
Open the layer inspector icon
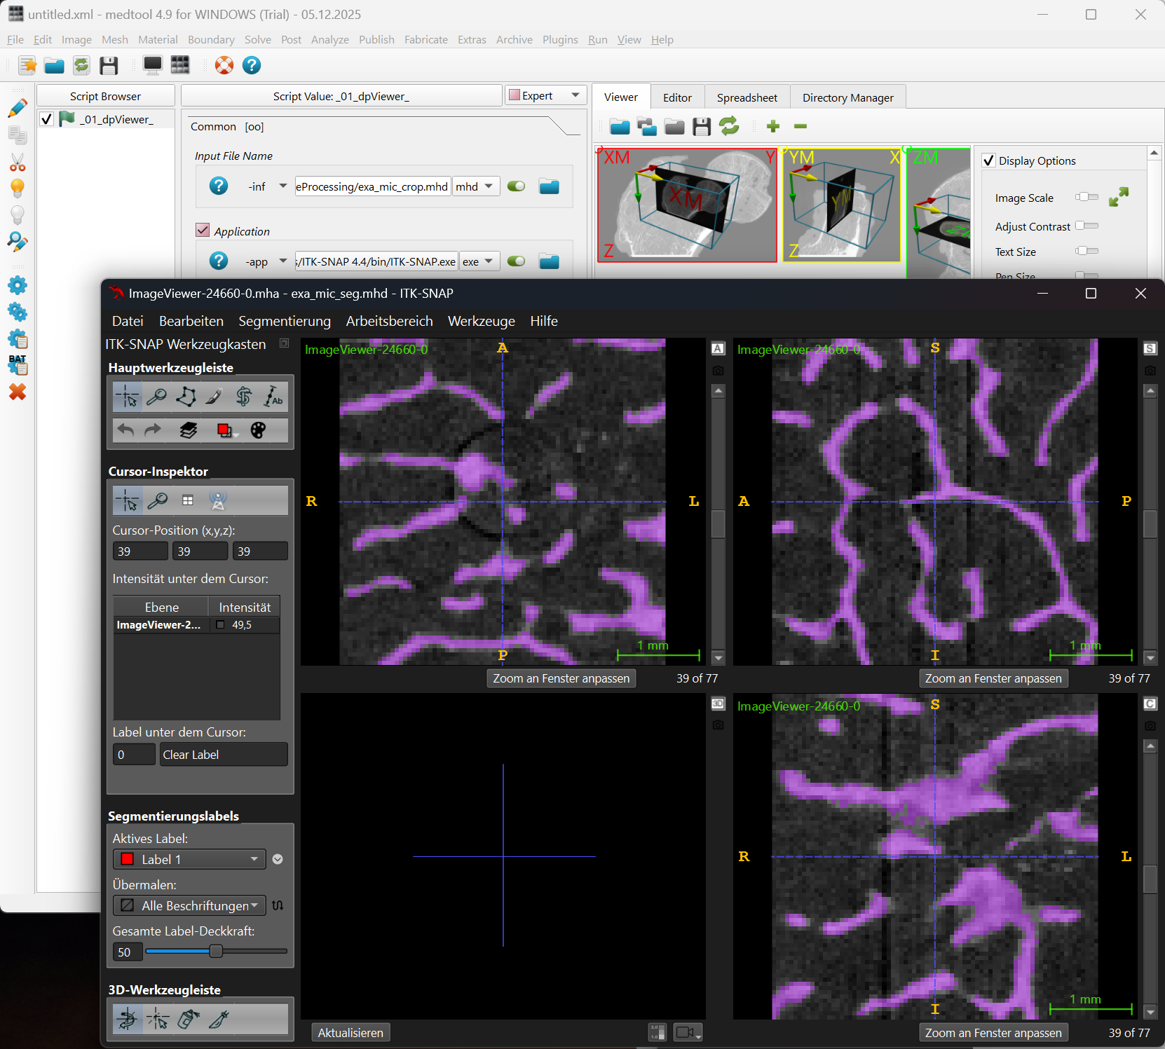188,430
